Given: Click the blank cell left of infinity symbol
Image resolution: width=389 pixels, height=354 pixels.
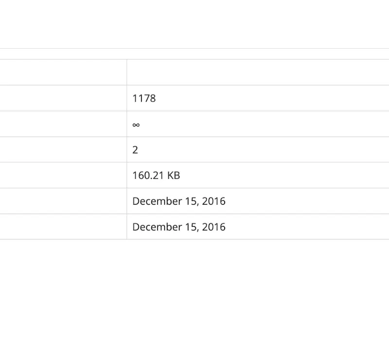Looking at the screenshot, I should point(63,124).
